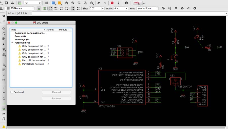Collapse the Approved (6) tree group
The height and width of the screenshot is (129, 228).
pyautogui.click(x=12, y=43)
